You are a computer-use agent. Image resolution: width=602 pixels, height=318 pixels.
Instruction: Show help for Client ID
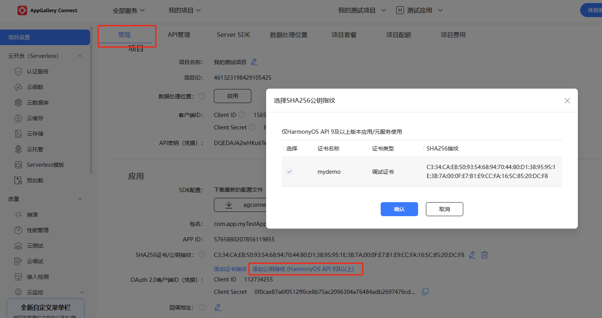pos(242,115)
